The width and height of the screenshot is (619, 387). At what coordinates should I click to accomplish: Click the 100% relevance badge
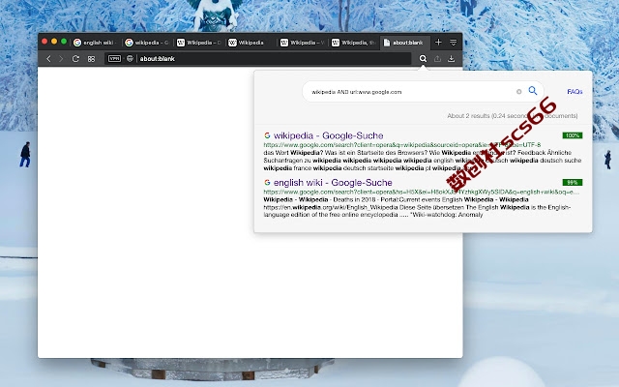point(573,135)
